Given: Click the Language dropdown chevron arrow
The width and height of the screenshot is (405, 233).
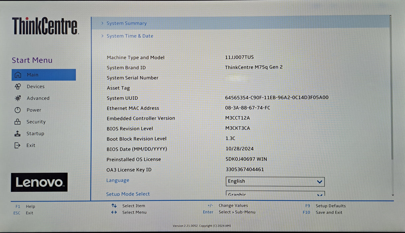Looking at the screenshot, I should click(320, 182).
